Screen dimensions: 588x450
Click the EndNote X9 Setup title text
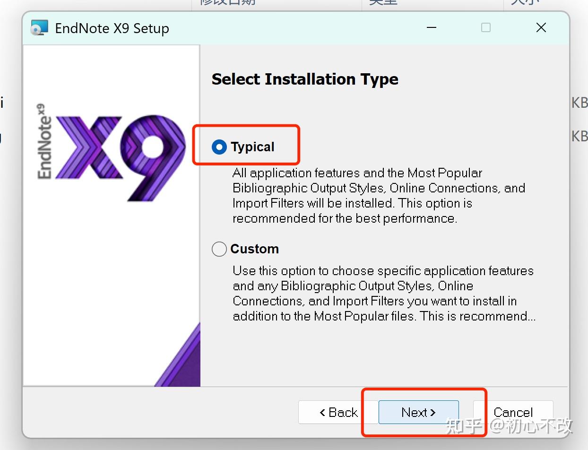[112, 28]
